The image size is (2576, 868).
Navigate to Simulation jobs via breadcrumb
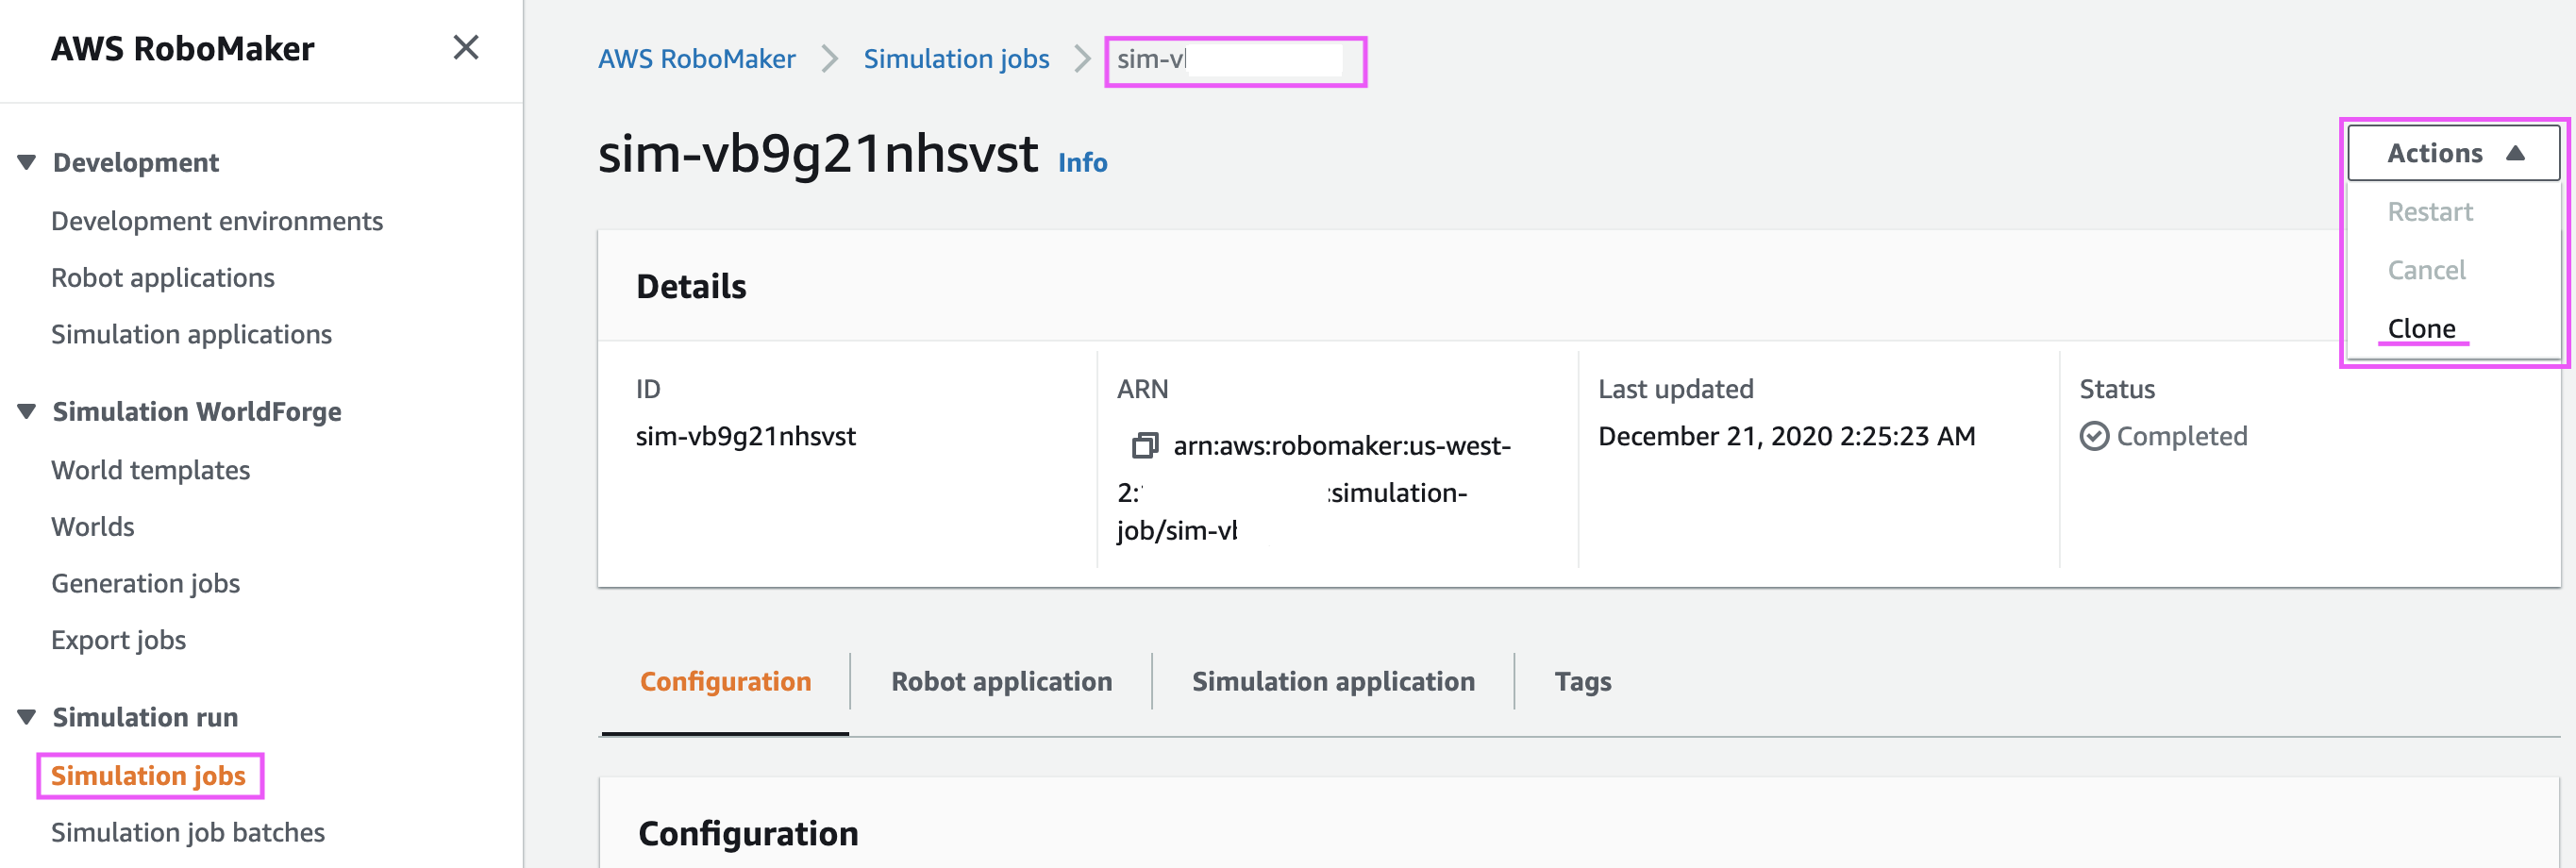tap(956, 58)
